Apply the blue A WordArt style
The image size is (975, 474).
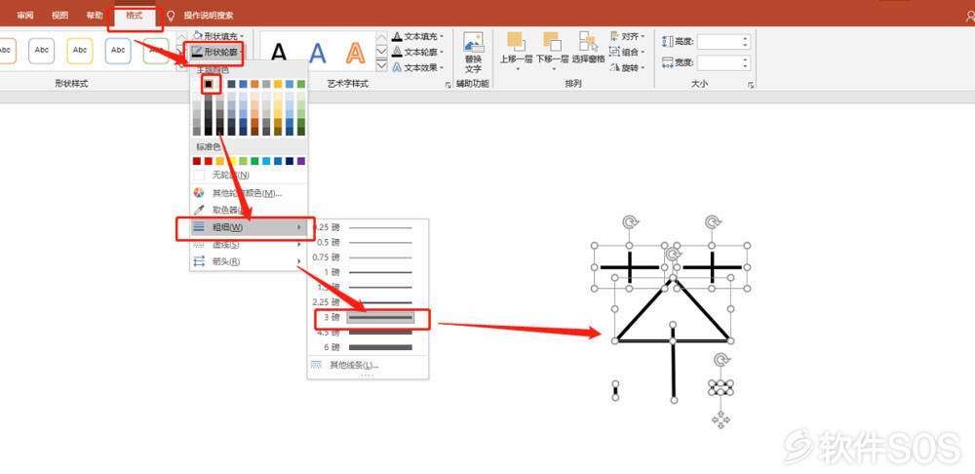click(x=318, y=53)
